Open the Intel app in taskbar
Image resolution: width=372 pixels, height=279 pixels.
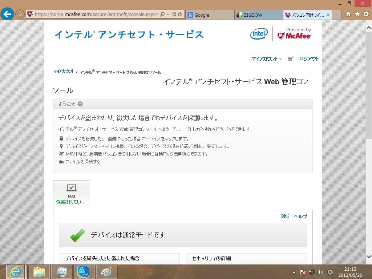(83, 272)
